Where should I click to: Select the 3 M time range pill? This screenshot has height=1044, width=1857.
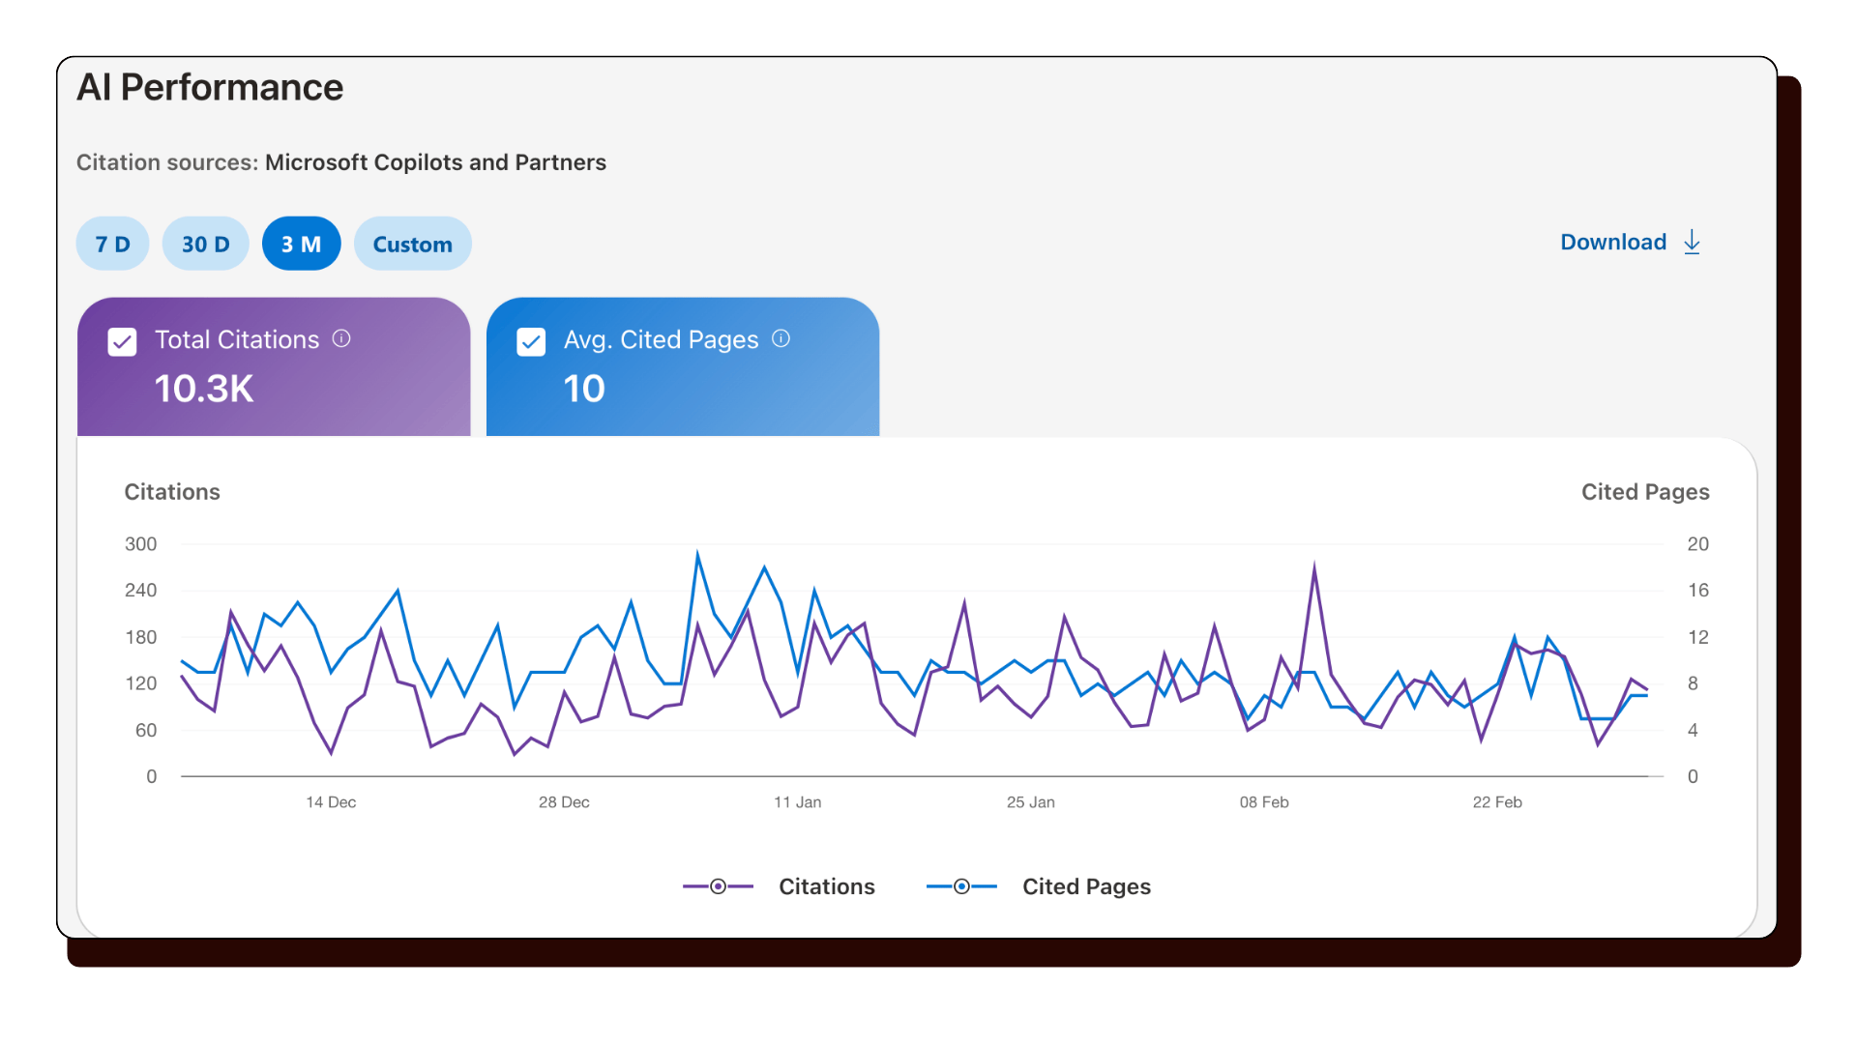click(301, 244)
